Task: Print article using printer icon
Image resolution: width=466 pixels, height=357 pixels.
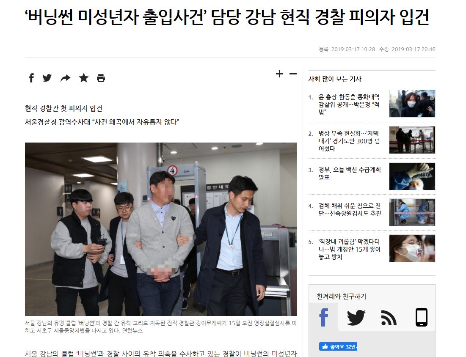Action: 101,78
